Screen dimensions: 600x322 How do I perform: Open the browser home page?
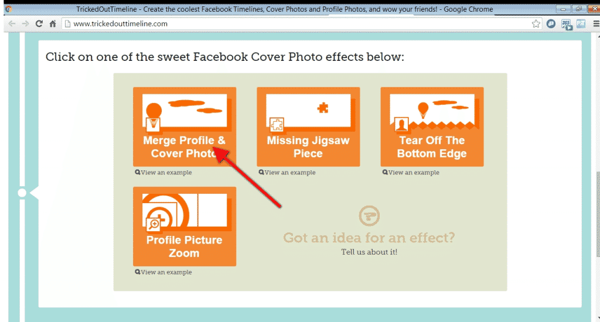52,23
